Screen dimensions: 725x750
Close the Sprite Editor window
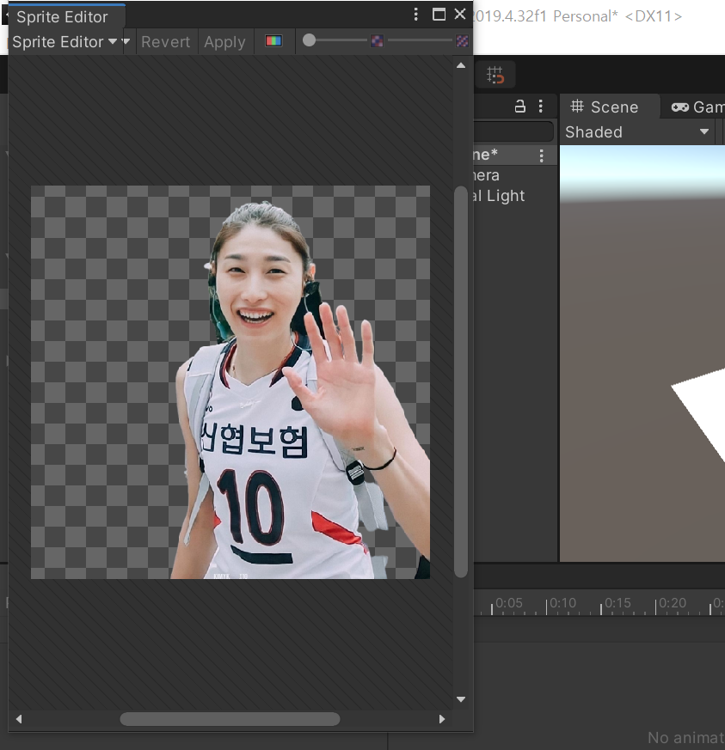[460, 15]
